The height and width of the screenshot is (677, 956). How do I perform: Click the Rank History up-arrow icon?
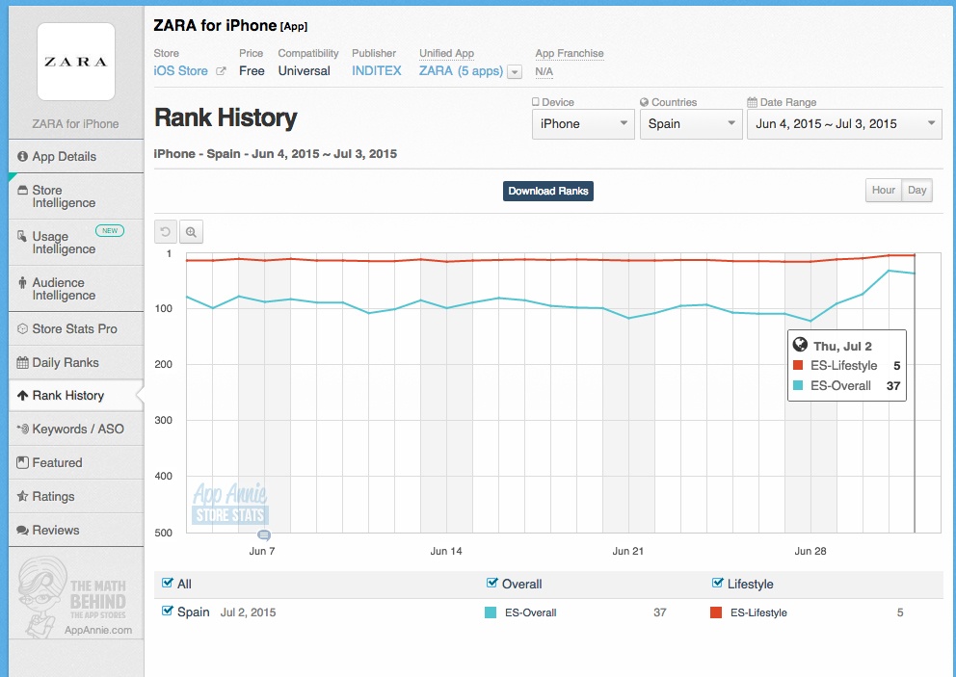(22, 396)
